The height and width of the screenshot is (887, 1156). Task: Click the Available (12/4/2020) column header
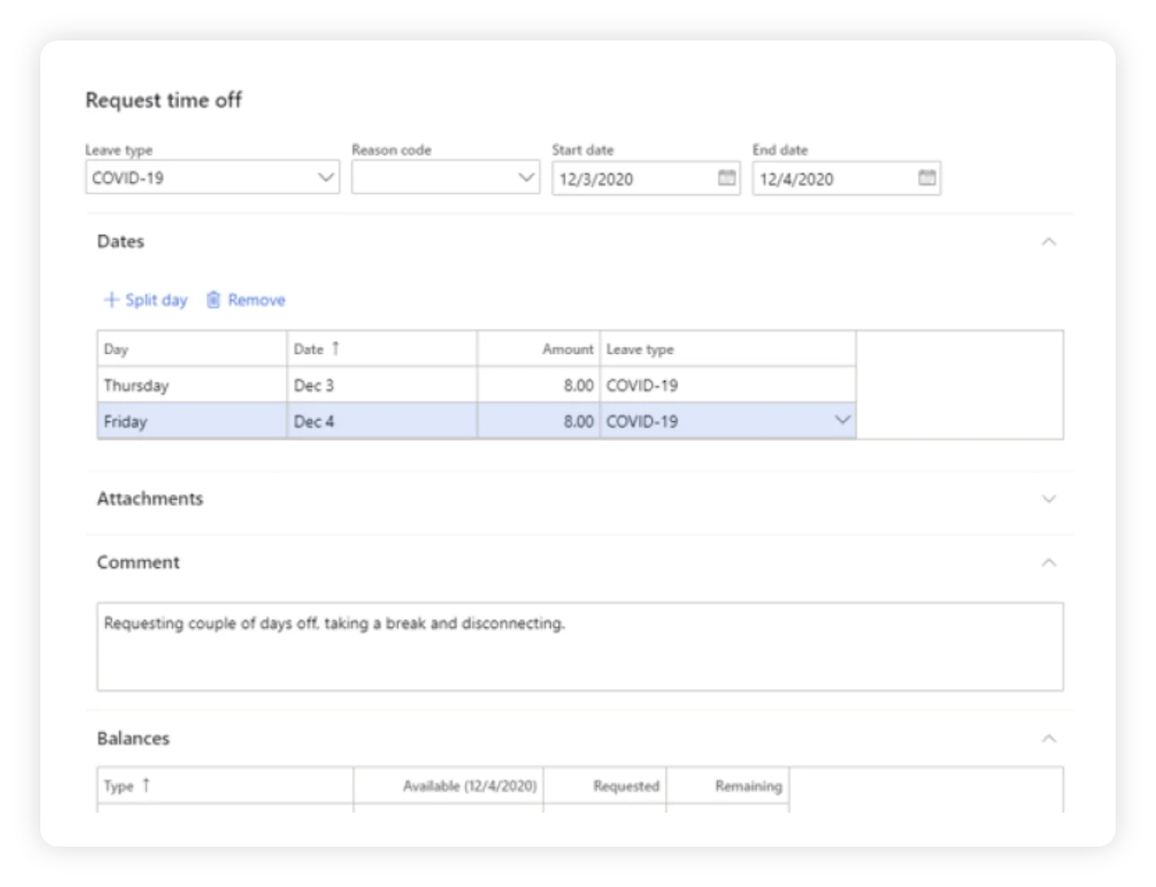click(448, 786)
